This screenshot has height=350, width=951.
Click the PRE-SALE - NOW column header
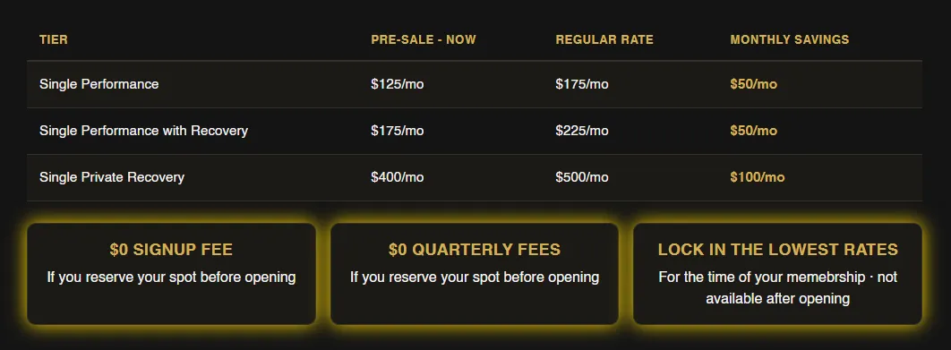pyautogui.click(x=424, y=40)
